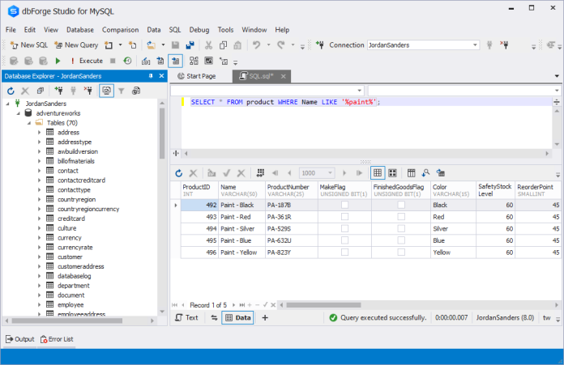Expand the customer table node
The width and height of the screenshot is (564, 365).
coord(39,257)
